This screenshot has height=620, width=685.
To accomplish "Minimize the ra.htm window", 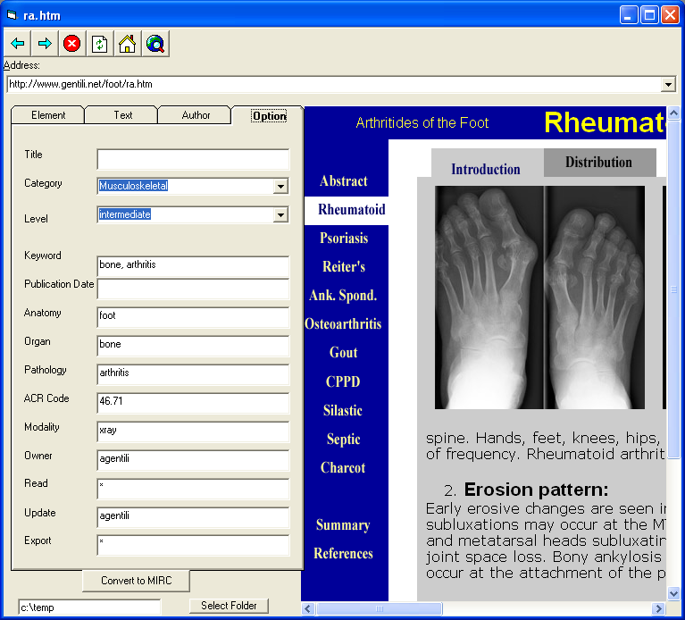I will point(629,15).
